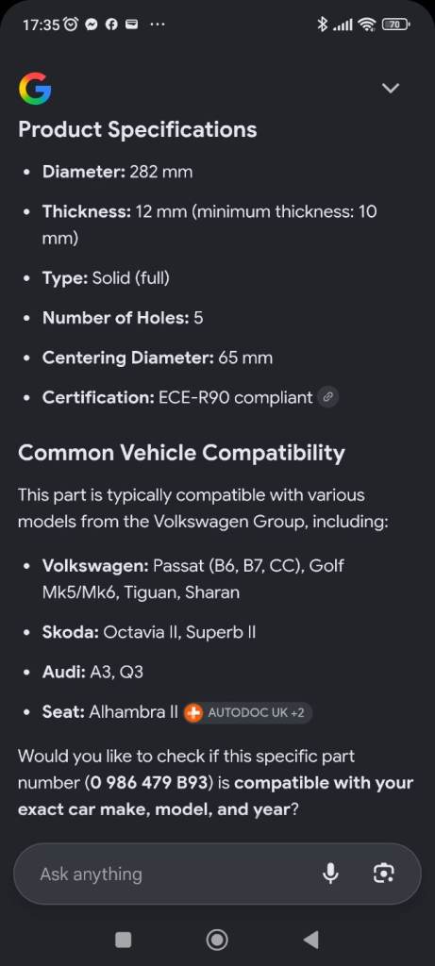Open the ECE-R90 certification source link icon

(328, 398)
